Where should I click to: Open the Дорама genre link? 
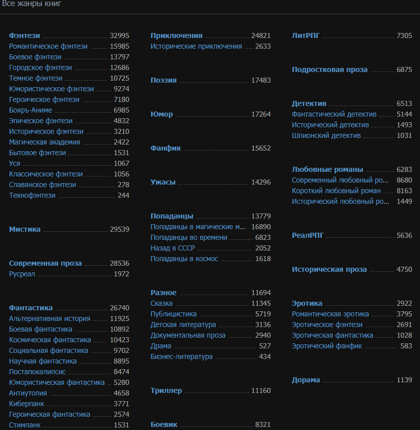[306, 380]
